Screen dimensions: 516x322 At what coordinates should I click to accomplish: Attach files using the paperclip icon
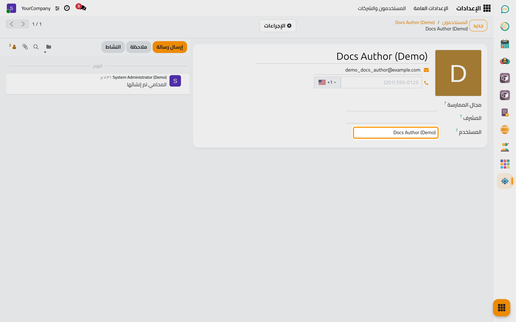25,47
